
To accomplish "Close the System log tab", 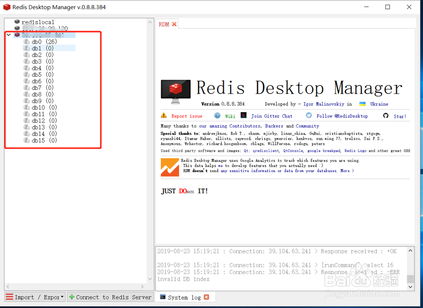I will [206, 297].
